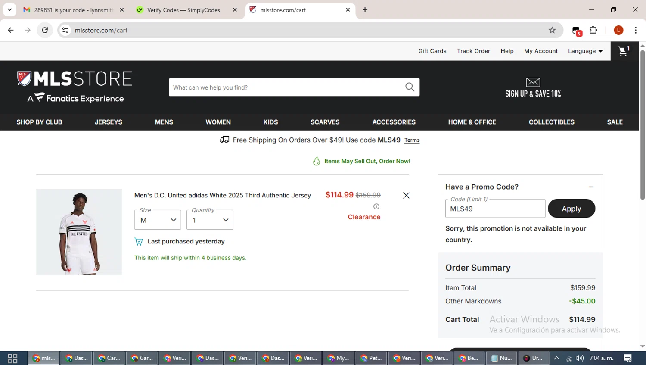Remove the D.C. United jersey with X
The height and width of the screenshot is (365, 646).
406,195
